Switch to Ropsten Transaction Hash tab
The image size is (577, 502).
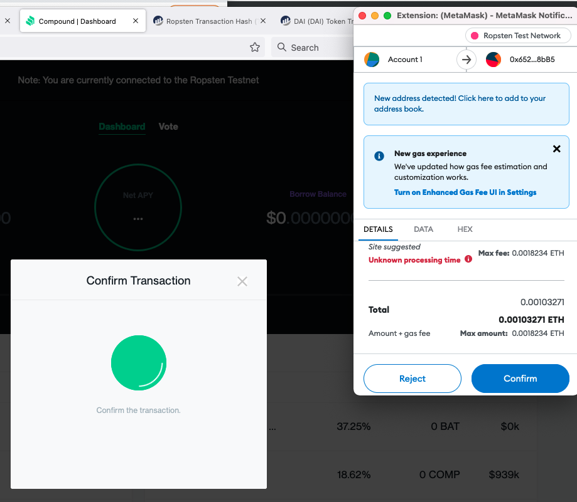pyautogui.click(x=209, y=21)
